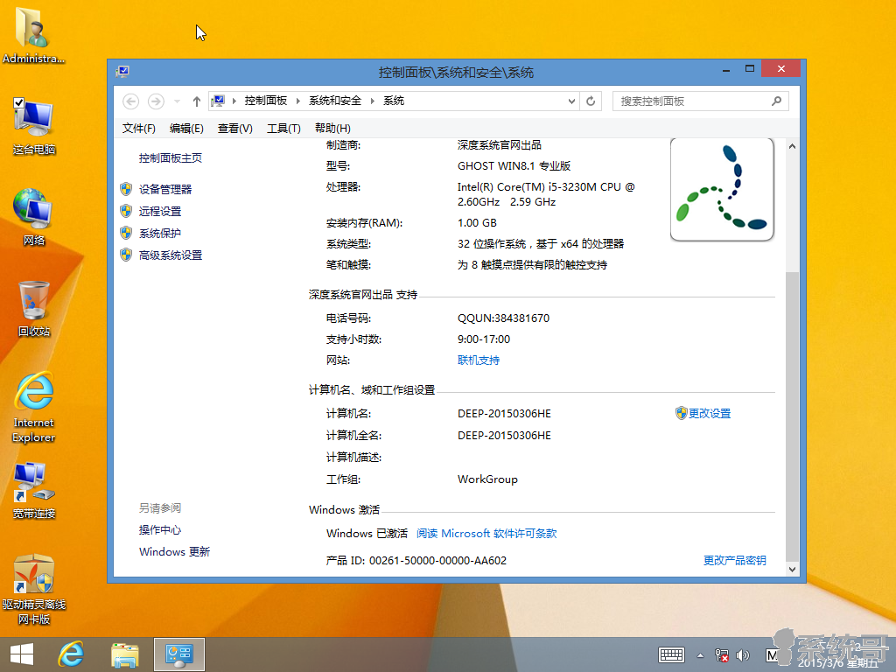
Task: Click the network status tray icon
Action: (x=721, y=655)
